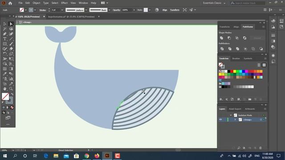This screenshot has height=160, width=285.
Task: Switch swatches to thumbnail grid view
Action: (x=264, y=65)
